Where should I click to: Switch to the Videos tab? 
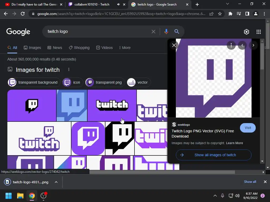(x=104, y=48)
